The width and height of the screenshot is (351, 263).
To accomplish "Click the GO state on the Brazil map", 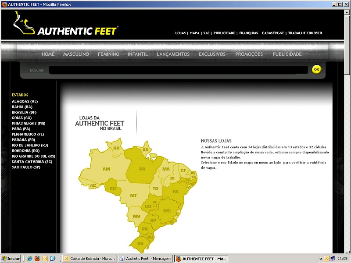I will point(148,206).
